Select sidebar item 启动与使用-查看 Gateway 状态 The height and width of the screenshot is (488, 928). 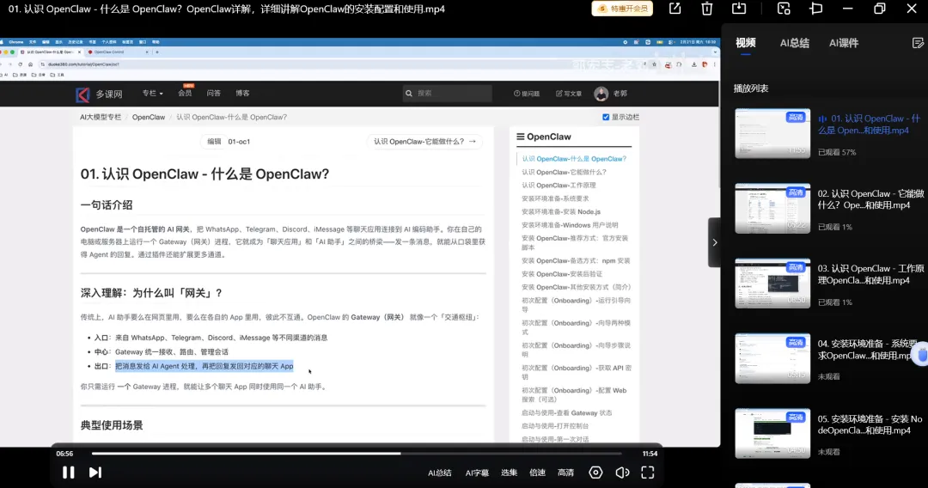[x=566, y=413]
